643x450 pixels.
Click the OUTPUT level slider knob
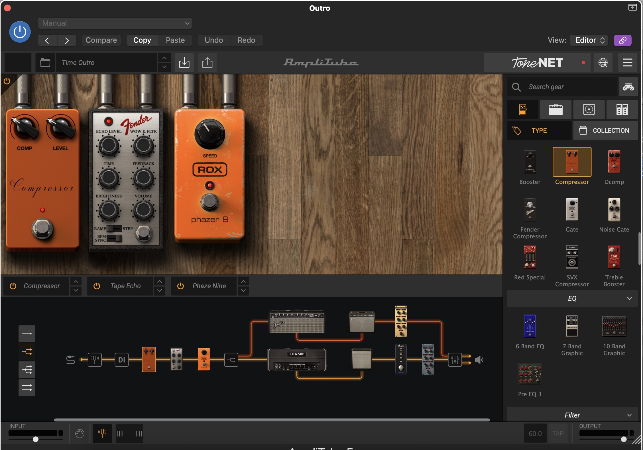pyautogui.click(x=624, y=439)
